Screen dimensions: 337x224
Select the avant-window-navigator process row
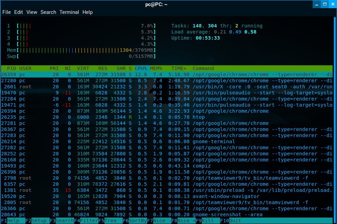167,197
